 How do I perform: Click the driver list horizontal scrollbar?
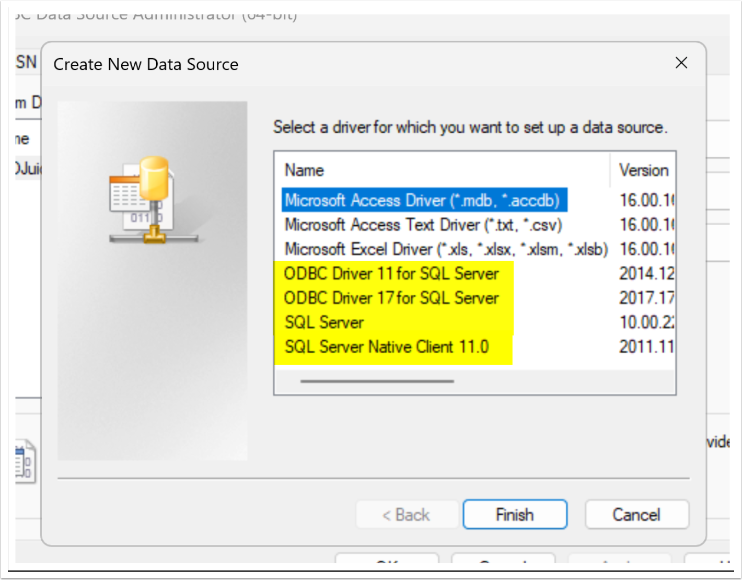click(x=377, y=381)
